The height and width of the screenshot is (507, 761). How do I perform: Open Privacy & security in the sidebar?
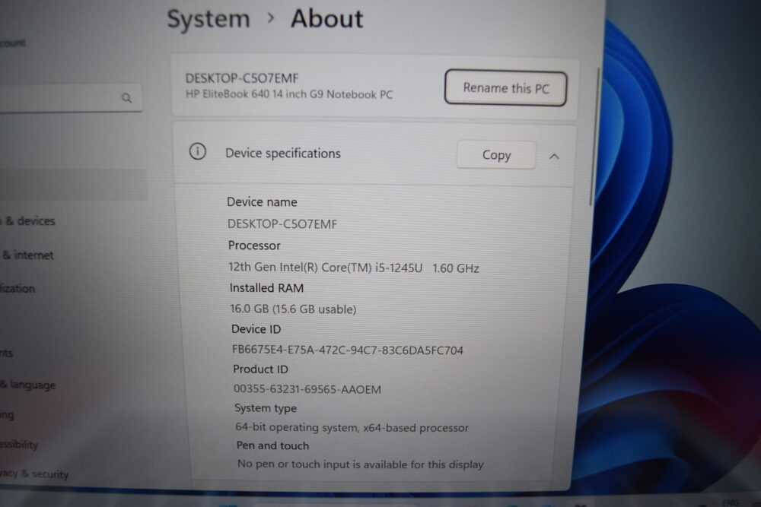(34, 474)
